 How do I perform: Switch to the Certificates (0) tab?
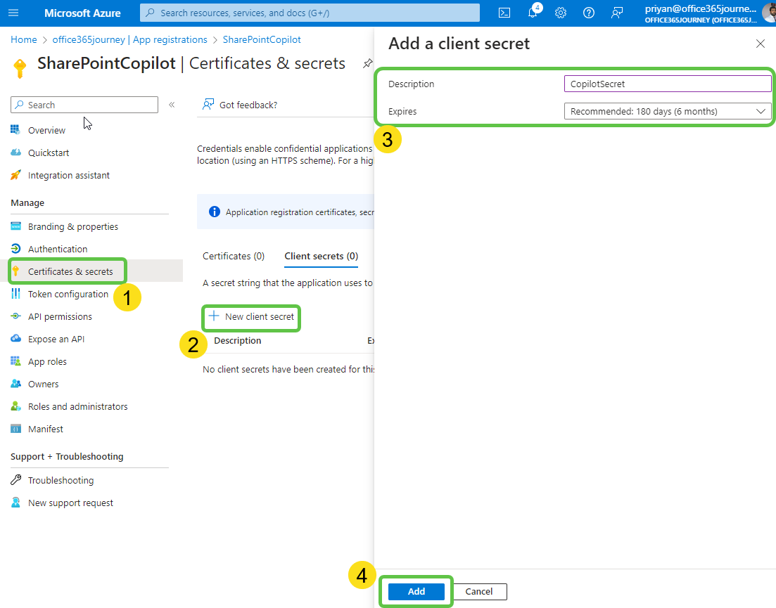(234, 256)
